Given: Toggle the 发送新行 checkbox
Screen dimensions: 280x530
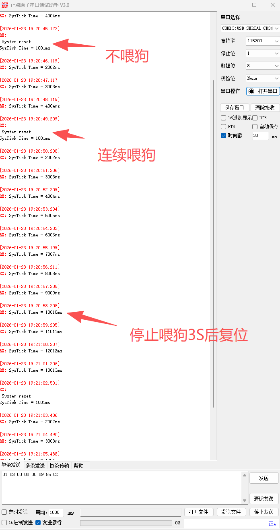Looking at the screenshot, I should tap(38, 522).
